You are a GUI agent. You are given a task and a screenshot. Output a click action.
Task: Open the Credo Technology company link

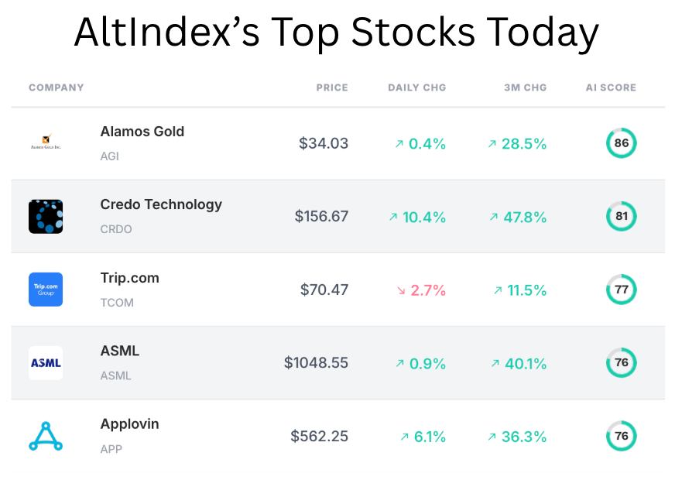point(161,204)
